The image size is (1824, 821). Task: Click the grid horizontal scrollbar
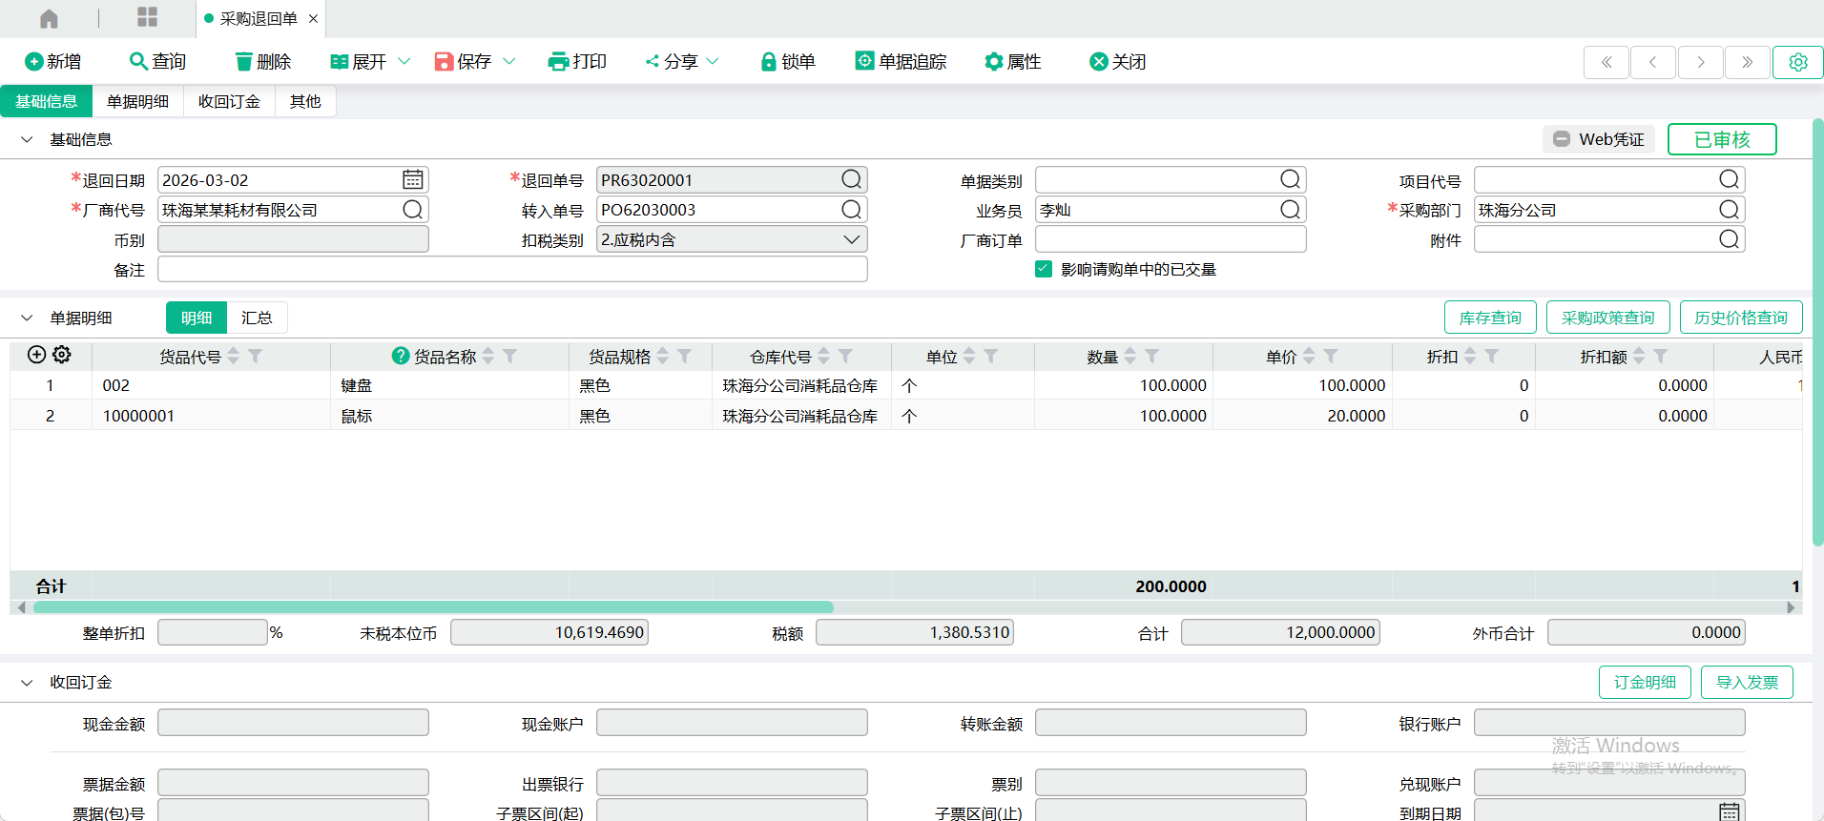[434, 607]
